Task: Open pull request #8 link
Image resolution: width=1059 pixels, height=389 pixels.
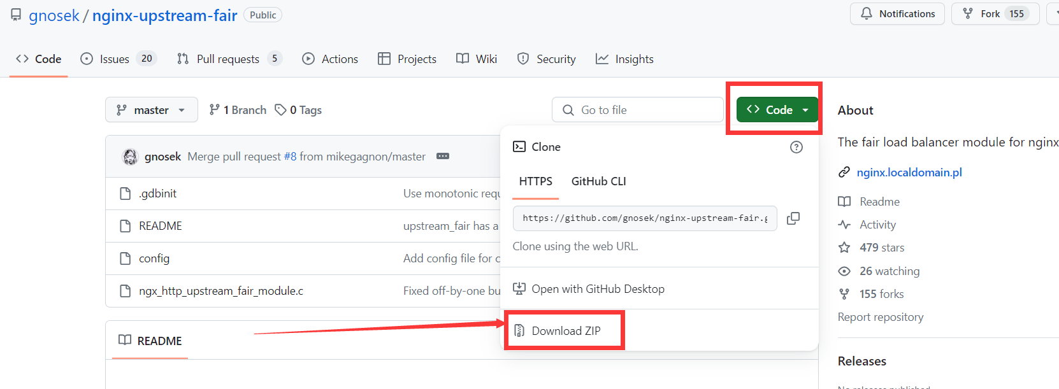Action: (x=290, y=157)
